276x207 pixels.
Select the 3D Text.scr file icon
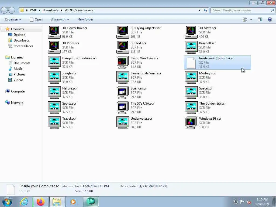(x=123, y=47)
